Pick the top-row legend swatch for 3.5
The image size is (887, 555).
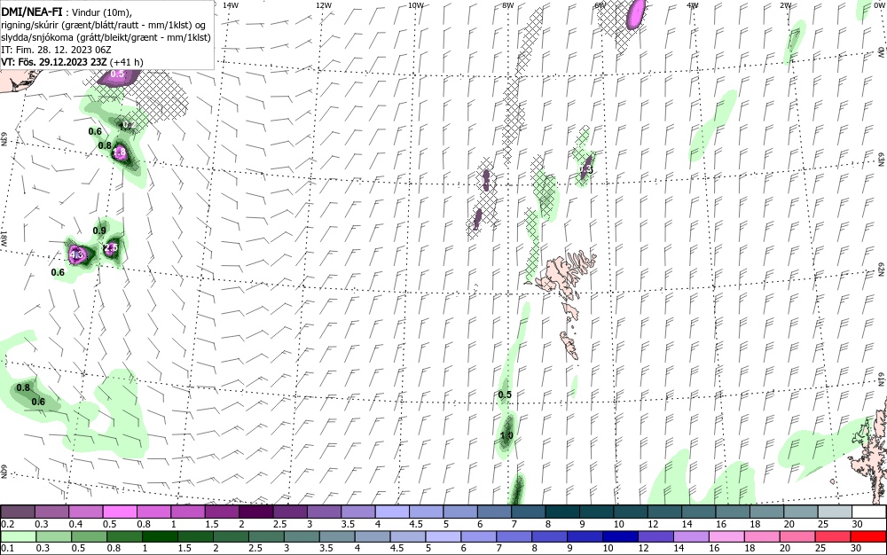tap(358, 512)
